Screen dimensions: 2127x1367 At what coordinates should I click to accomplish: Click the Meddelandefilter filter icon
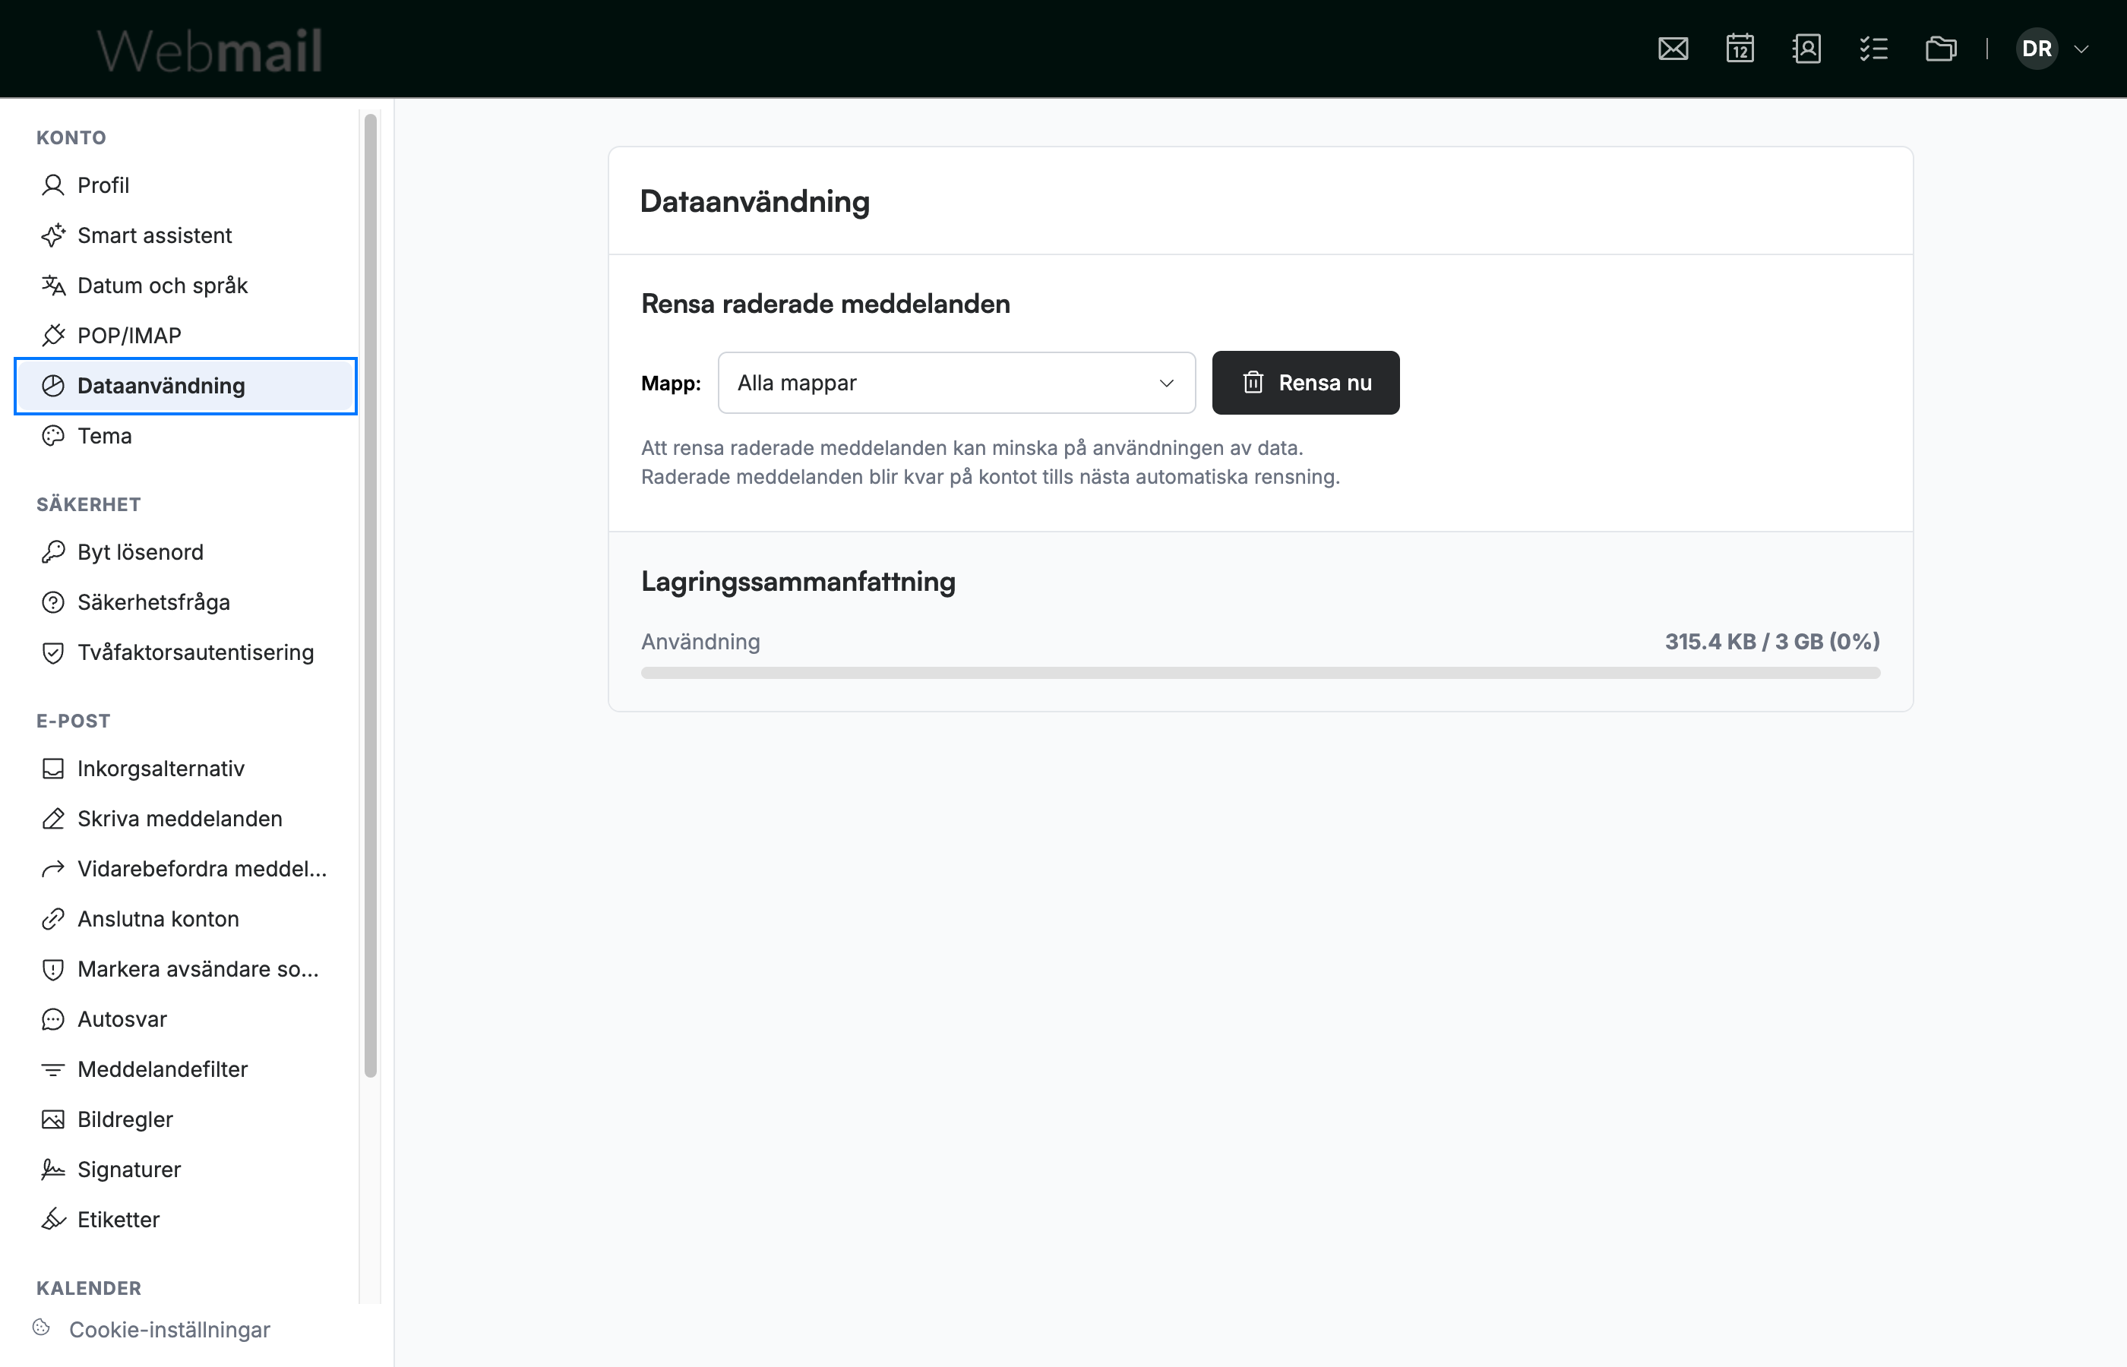click(53, 1069)
